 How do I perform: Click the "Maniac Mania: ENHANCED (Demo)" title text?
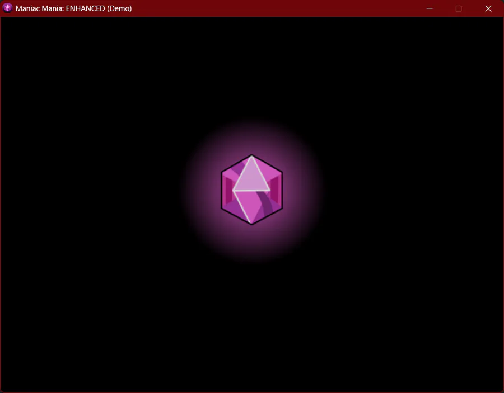(73, 8)
